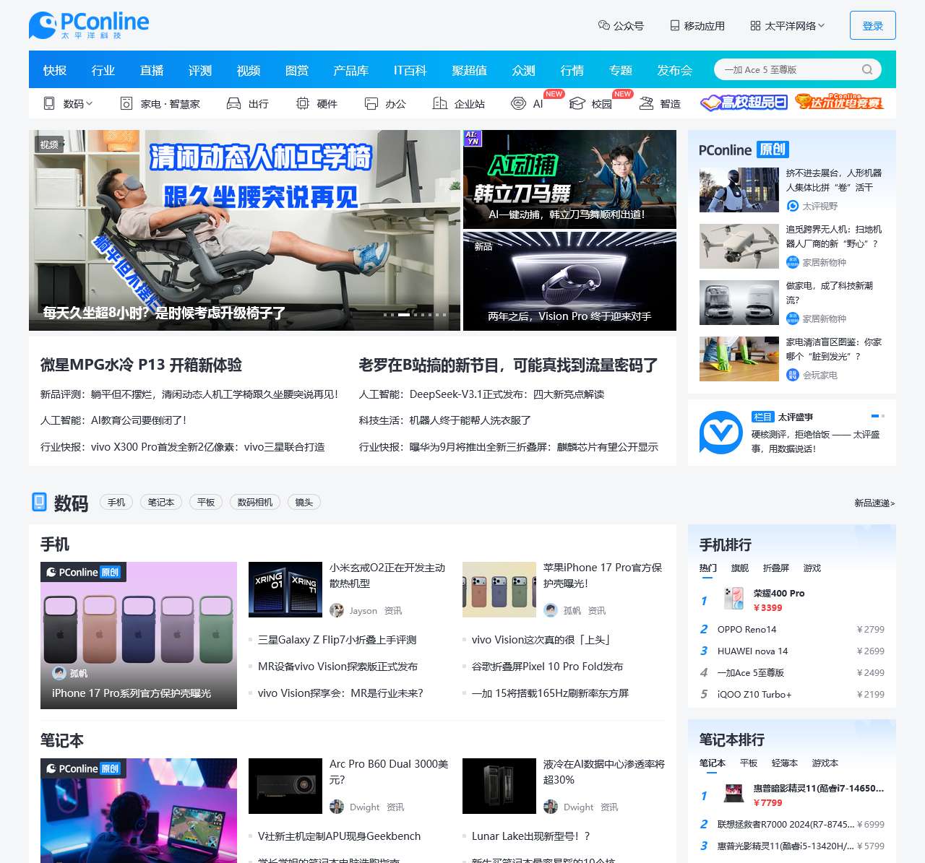Select the 数码相机 category pill

255,502
